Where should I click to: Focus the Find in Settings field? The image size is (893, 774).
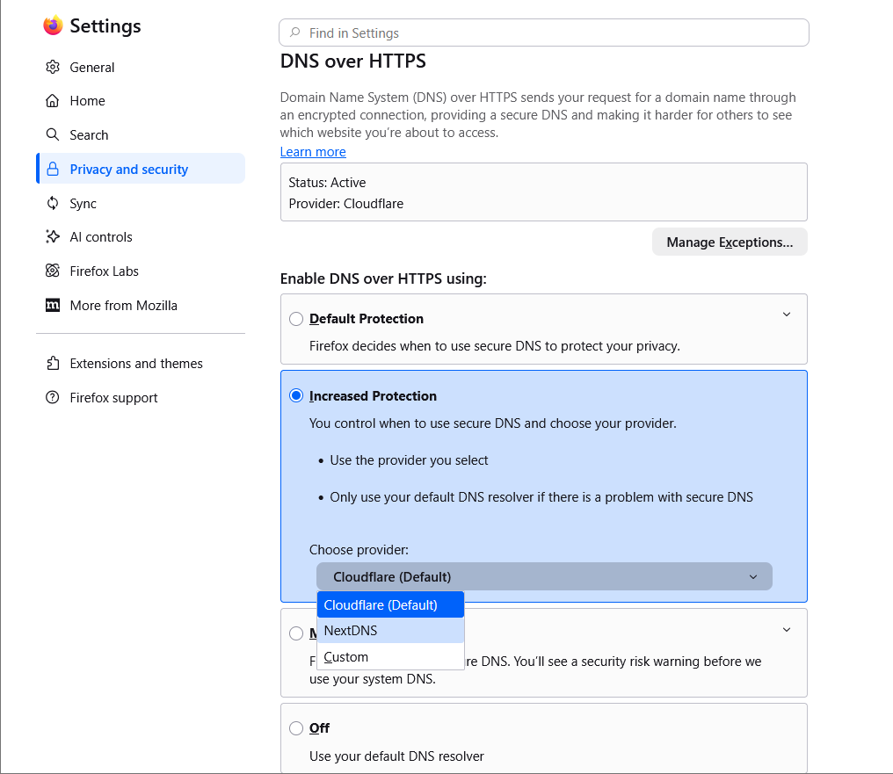544,33
